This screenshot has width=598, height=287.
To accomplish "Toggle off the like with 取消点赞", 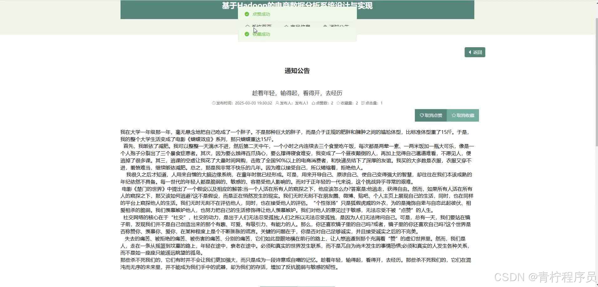I will click(x=431, y=115).
